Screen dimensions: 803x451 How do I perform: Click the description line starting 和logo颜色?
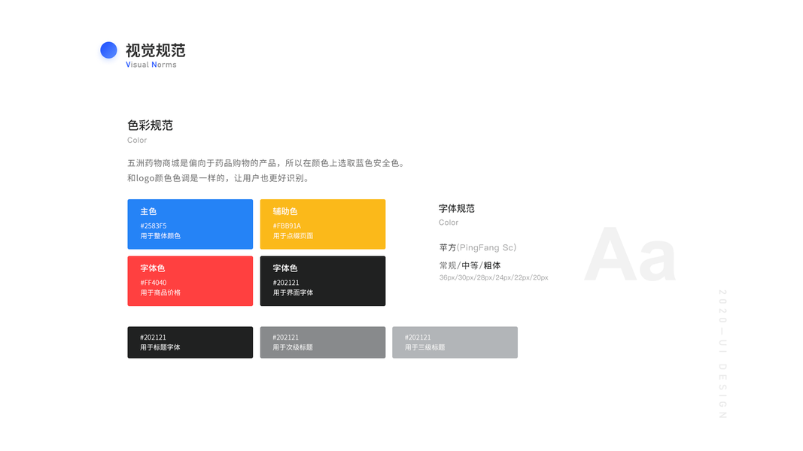[218, 179]
